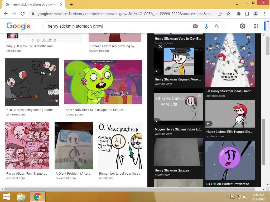Close the image preview panel
The height and width of the screenshot is (202, 270).
160,46
